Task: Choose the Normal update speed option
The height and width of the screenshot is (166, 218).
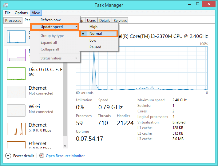Action: pyautogui.click(x=95, y=34)
